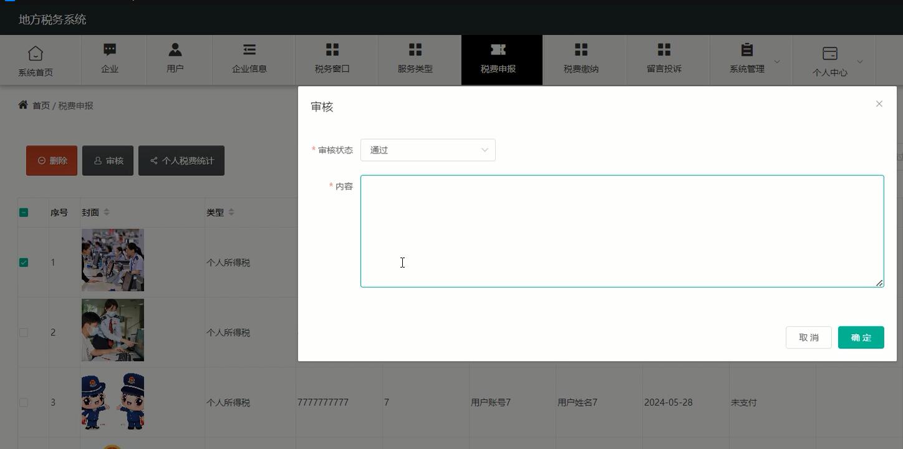Click the 确定 confirm button
This screenshot has height=449, width=903.
(861, 337)
